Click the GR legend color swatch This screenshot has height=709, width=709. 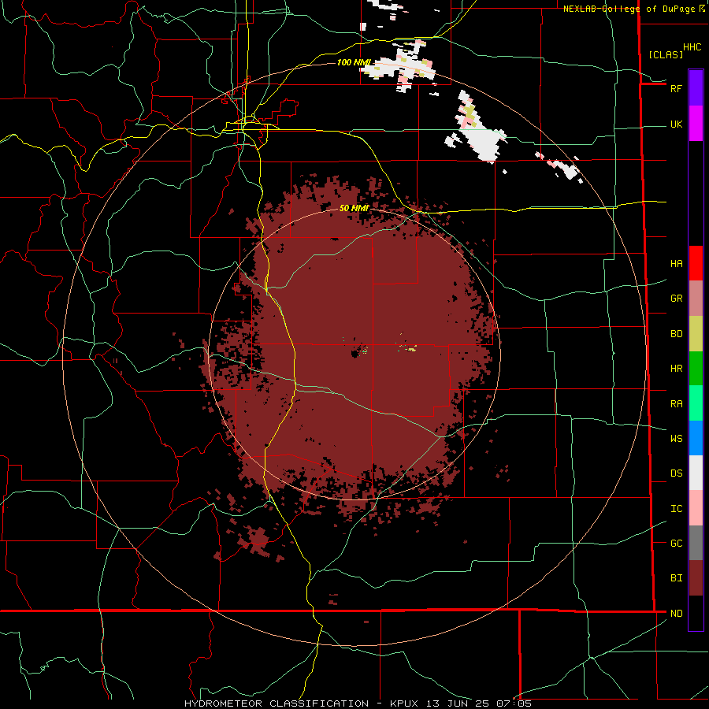pos(696,299)
